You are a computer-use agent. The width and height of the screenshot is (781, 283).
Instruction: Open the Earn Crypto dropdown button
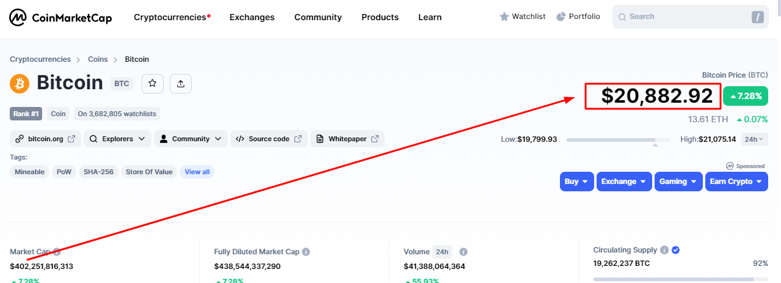point(736,182)
